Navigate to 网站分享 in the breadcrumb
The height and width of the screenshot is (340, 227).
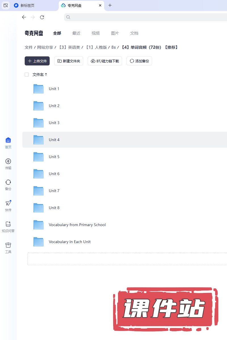click(45, 47)
